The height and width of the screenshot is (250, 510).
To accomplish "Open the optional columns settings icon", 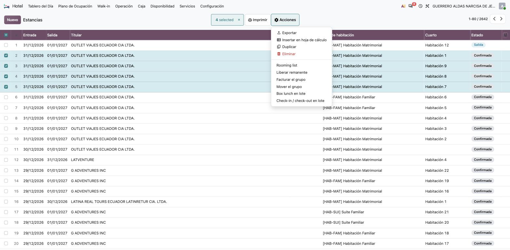I will 505,35.
